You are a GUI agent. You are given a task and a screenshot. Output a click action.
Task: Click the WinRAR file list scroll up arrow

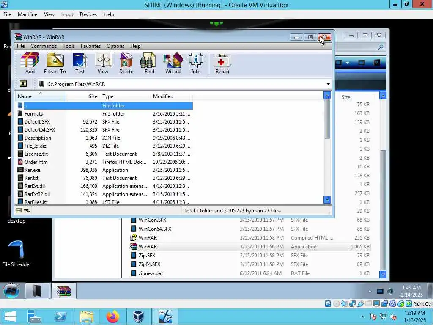(x=327, y=96)
